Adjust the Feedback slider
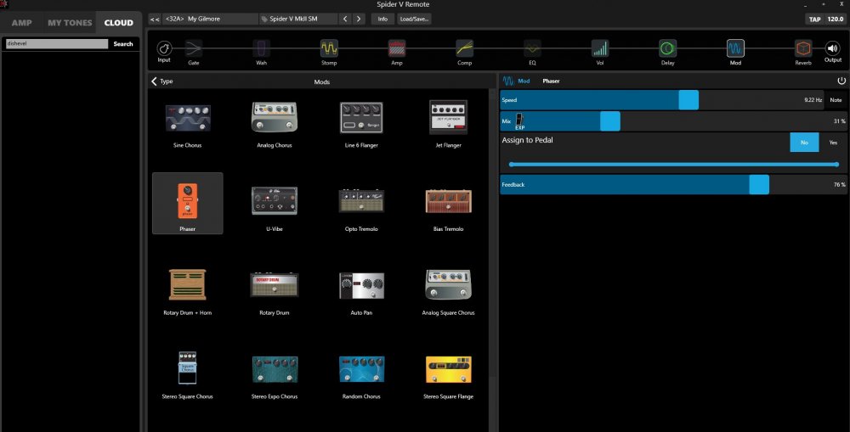This screenshot has height=432, width=850. (673, 185)
